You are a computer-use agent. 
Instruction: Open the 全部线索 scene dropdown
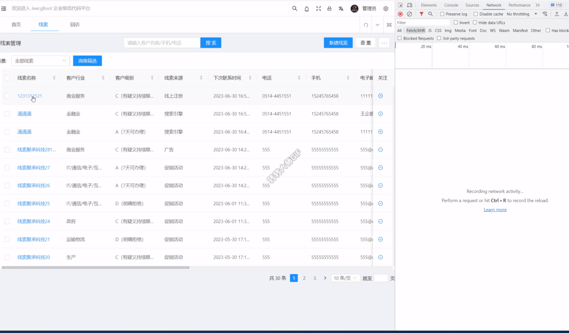(x=40, y=60)
